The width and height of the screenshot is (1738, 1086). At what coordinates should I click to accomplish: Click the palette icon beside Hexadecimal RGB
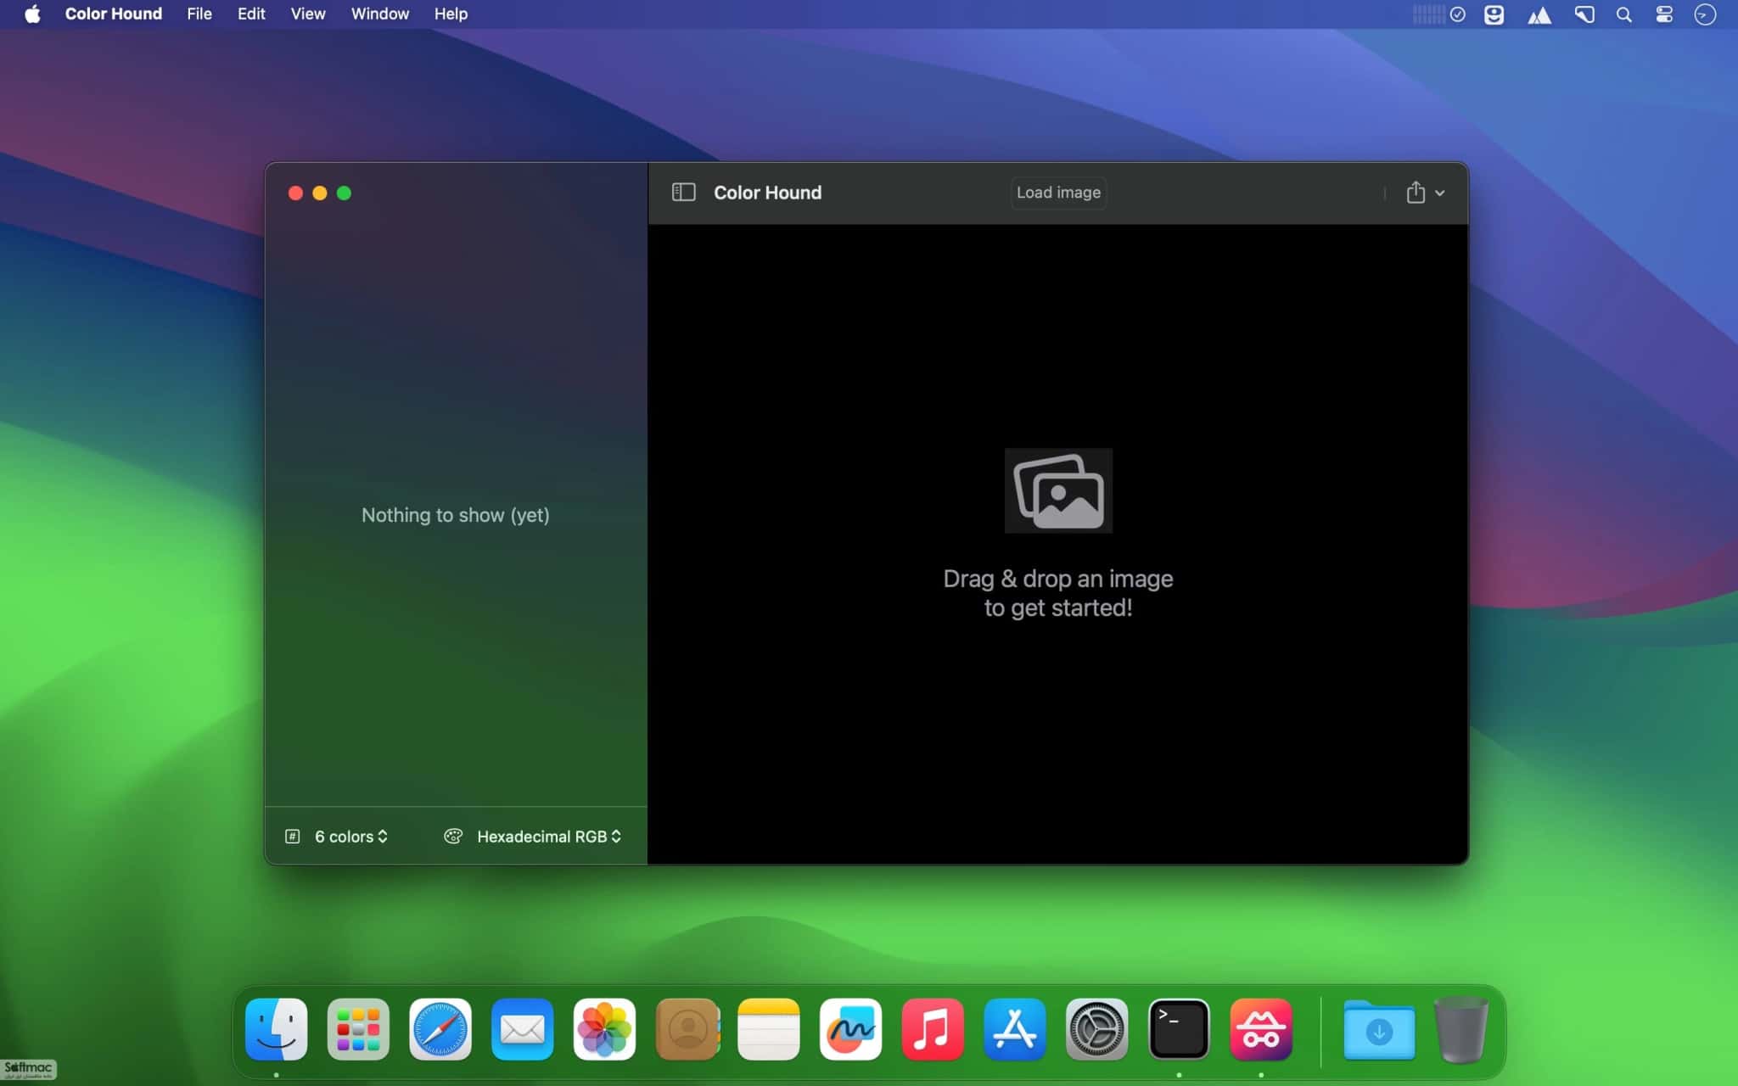click(453, 837)
